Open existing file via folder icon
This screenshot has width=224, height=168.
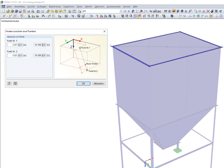click(x=8, y=11)
